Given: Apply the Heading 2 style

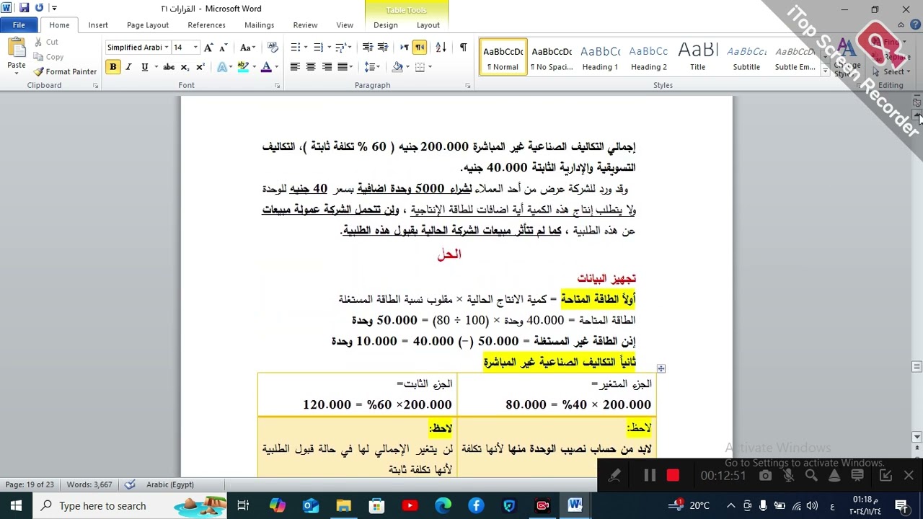Looking at the screenshot, I should [649, 57].
